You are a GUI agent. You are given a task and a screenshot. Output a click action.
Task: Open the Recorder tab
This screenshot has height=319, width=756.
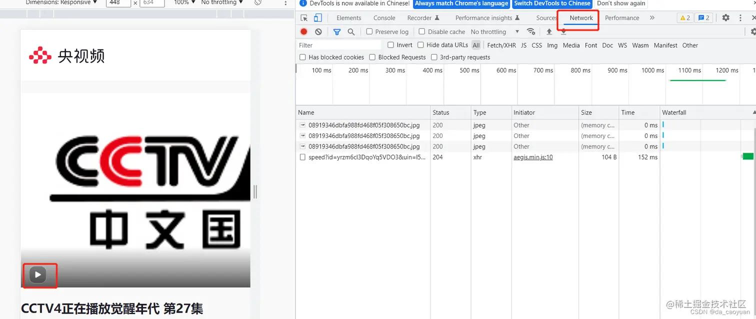point(423,18)
